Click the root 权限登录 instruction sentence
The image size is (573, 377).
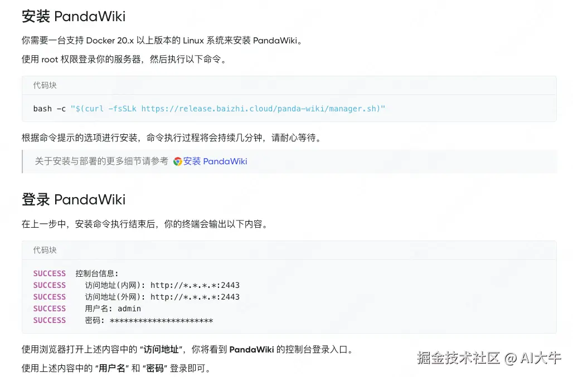click(x=125, y=59)
